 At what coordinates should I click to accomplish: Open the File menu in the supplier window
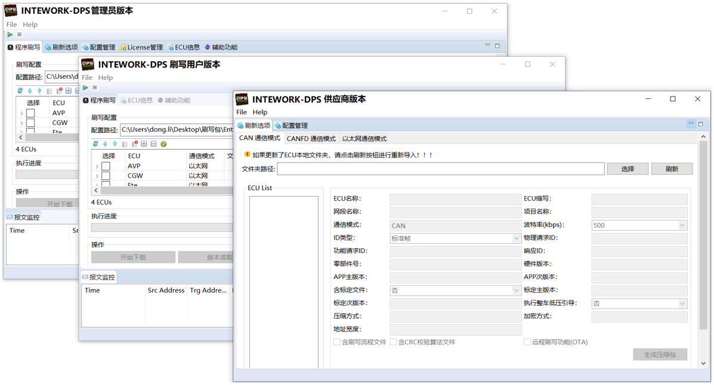(242, 112)
